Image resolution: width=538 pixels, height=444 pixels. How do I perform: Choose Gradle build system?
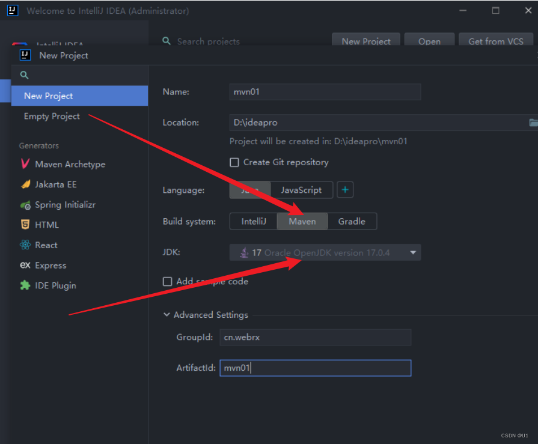point(352,221)
